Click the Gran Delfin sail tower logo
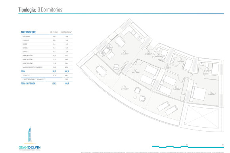This screenshot has height=153, width=230. [30, 135]
